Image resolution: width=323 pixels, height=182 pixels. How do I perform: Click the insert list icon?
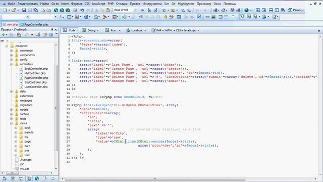pyautogui.click(x=226, y=17)
